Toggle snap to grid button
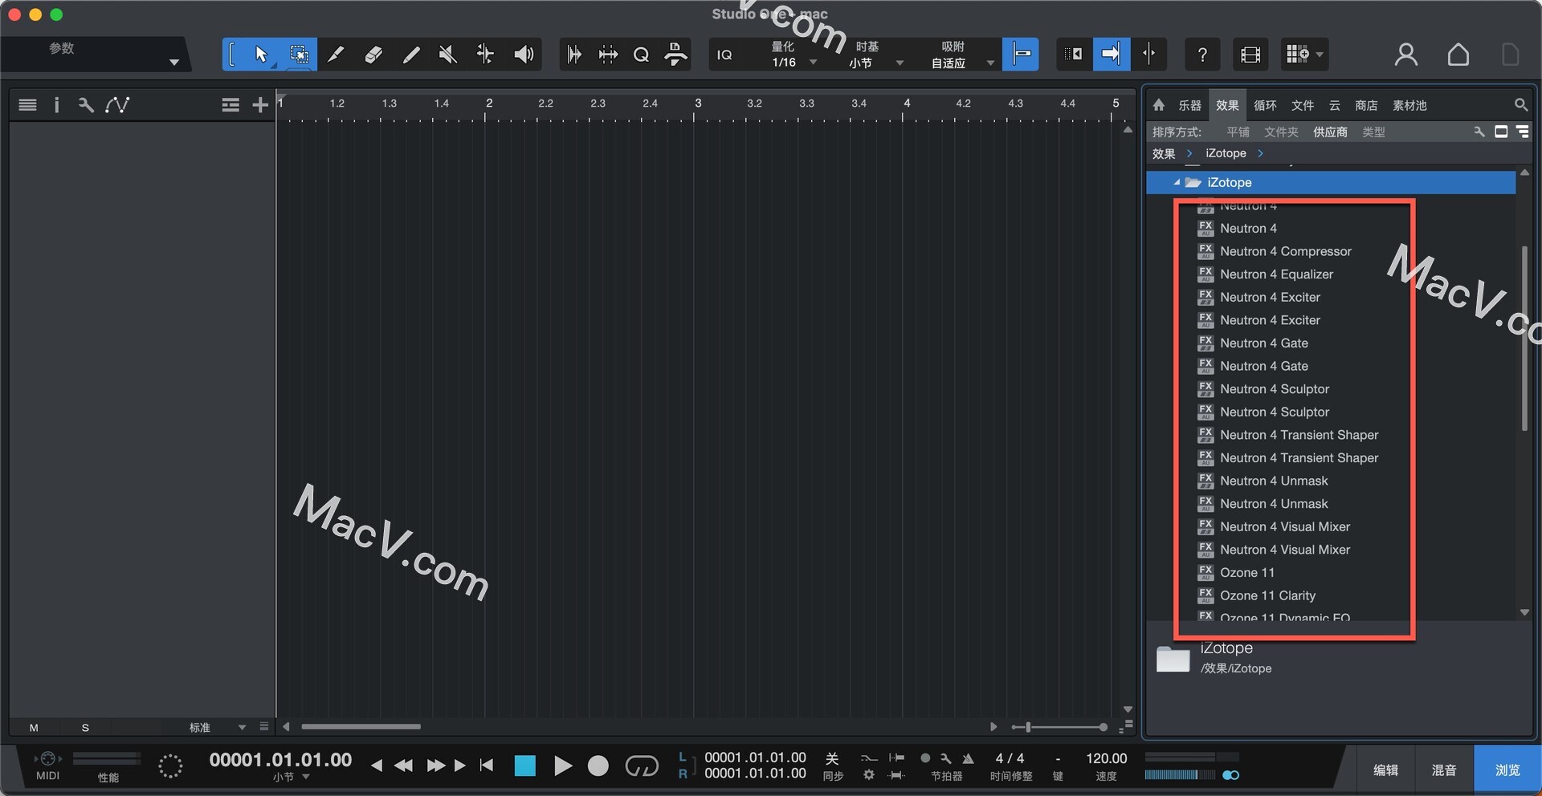 1021,55
